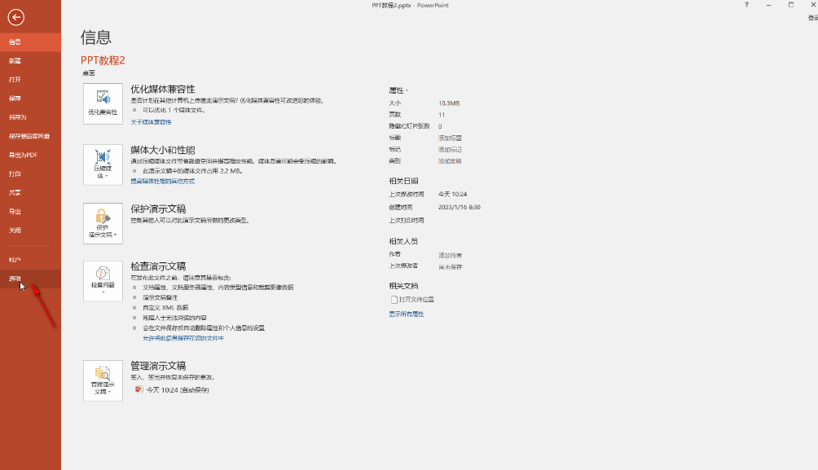Choose 导出为PDF from the sidebar
The width and height of the screenshot is (818, 470).
23,155
